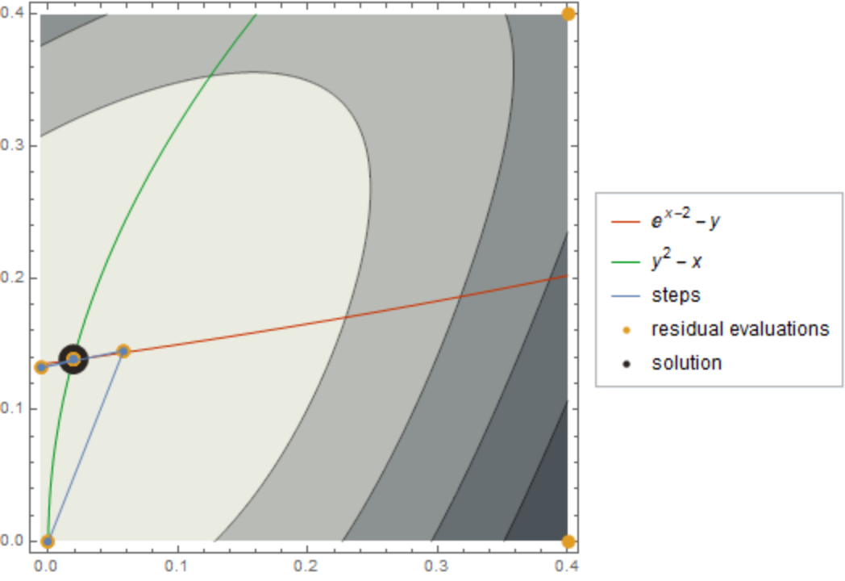Click the red line swatch in the legend
Viewport: 845px width, 581px height.
(x=626, y=220)
